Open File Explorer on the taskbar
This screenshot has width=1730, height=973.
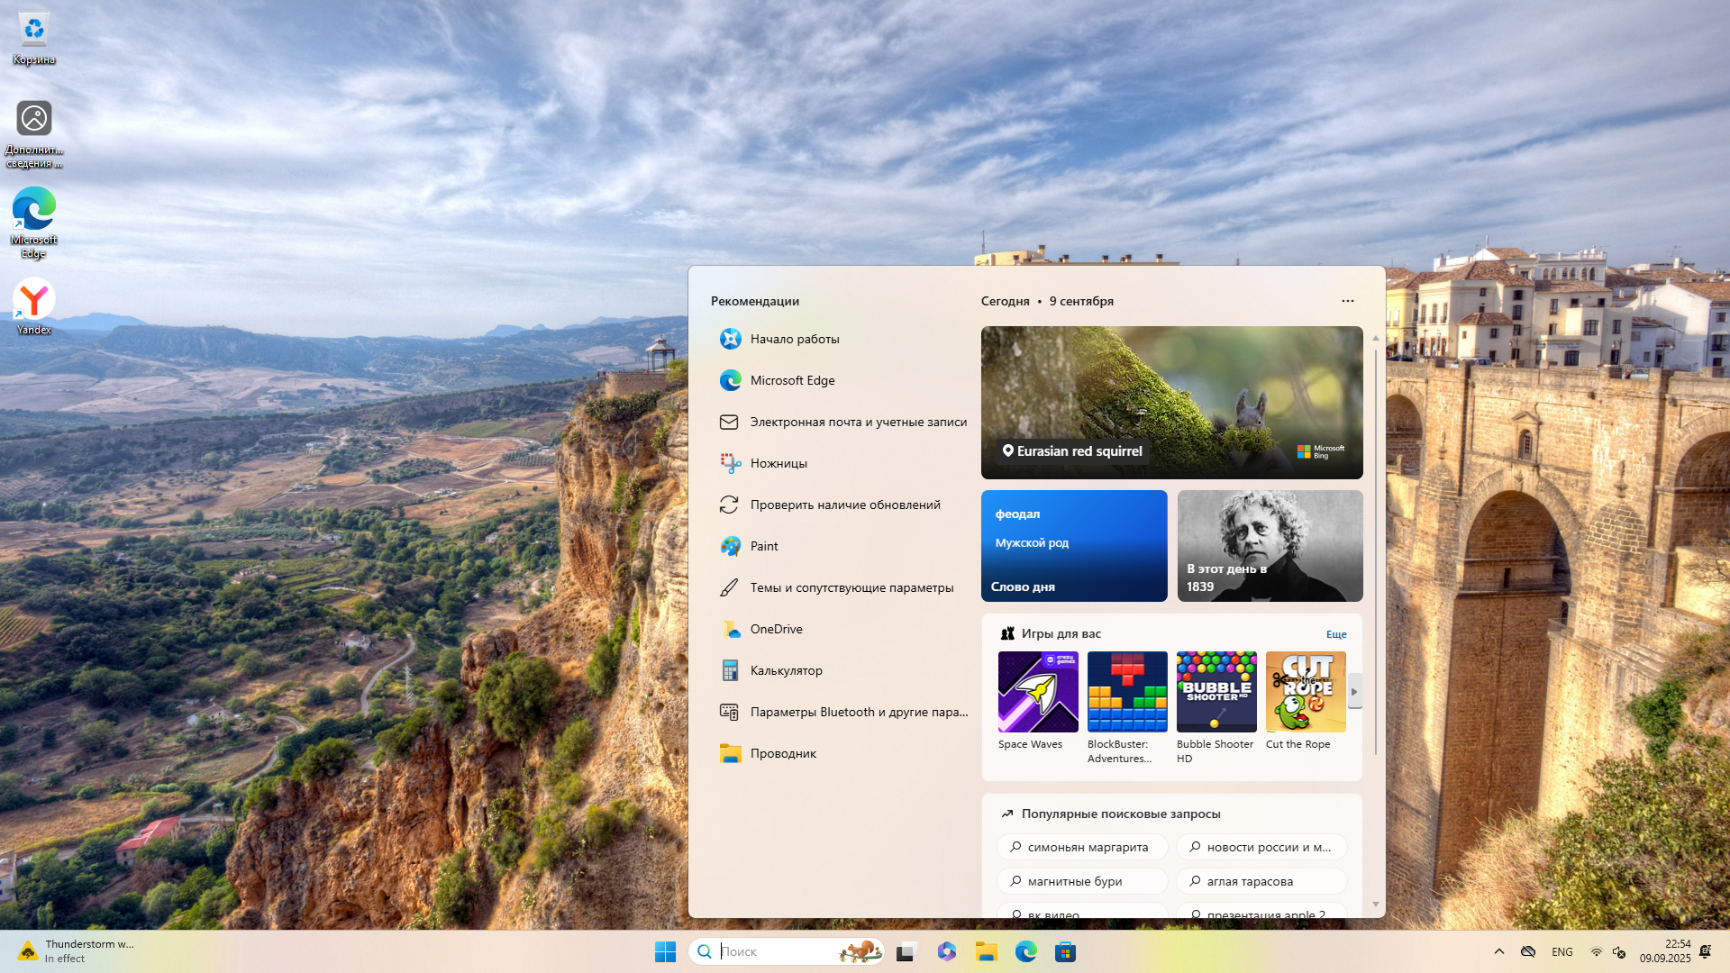[986, 951]
